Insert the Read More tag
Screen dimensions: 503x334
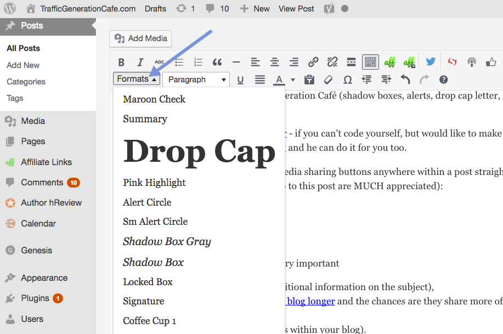(351, 61)
